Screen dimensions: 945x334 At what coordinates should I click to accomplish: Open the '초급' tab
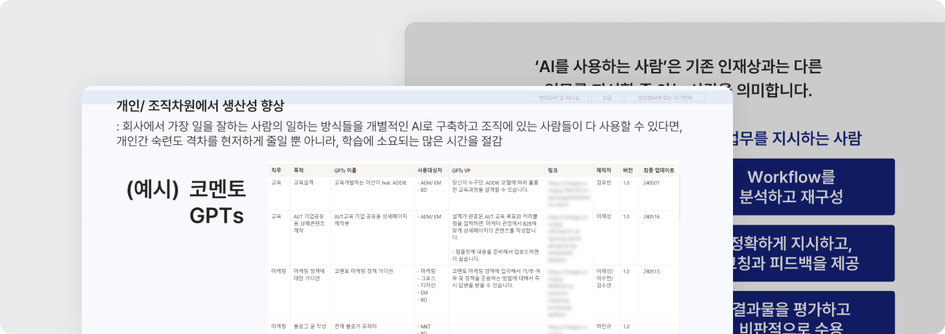coord(606,98)
